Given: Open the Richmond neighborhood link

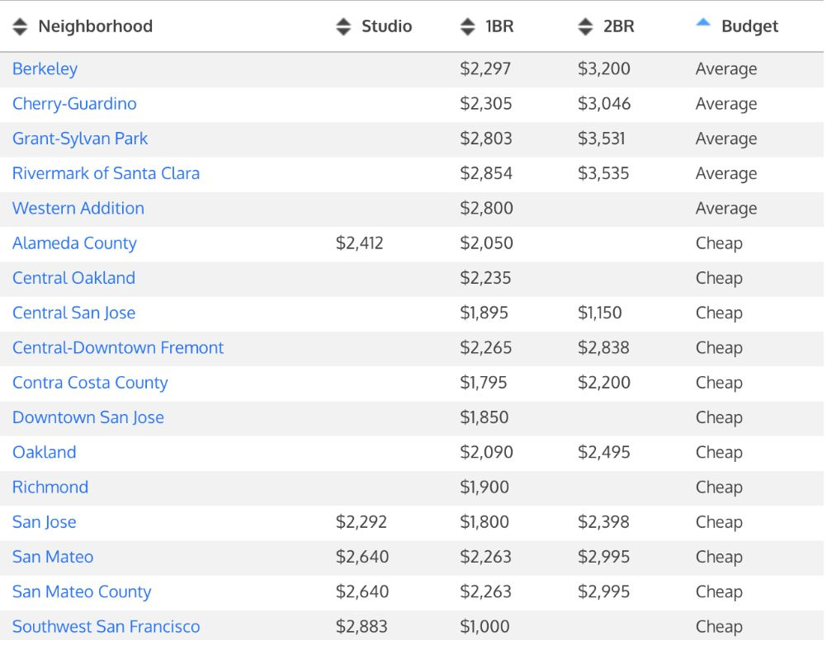Looking at the screenshot, I should (x=50, y=487).
